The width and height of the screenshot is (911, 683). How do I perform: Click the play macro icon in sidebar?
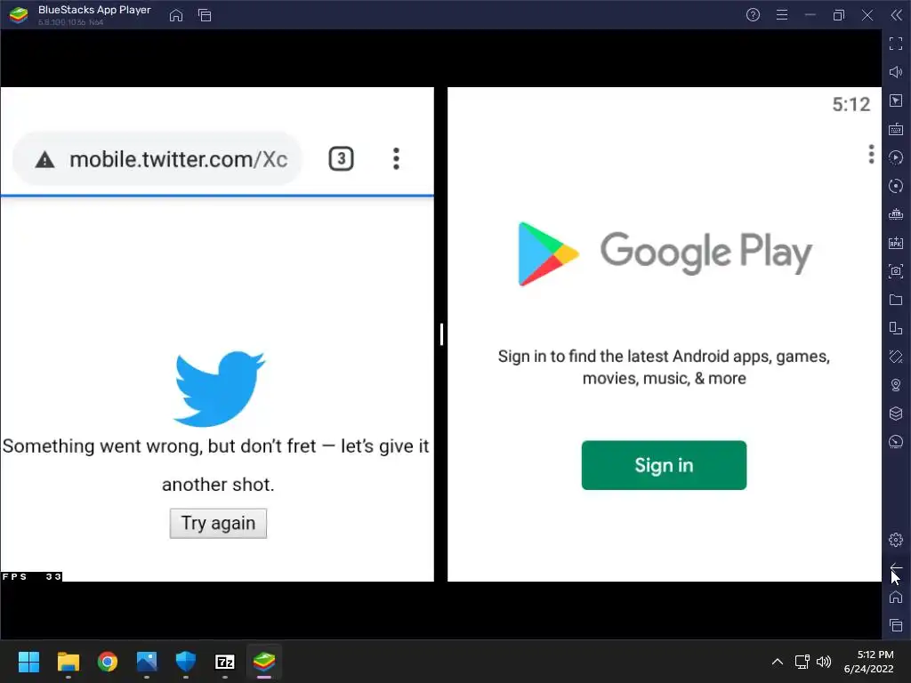[x=896, y=157]
